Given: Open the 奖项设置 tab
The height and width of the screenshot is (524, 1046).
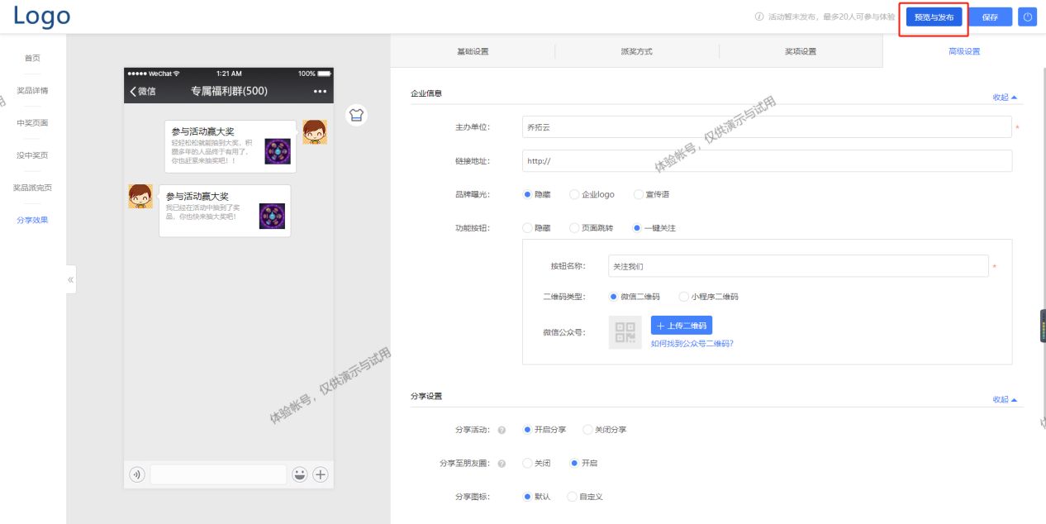Looking at the screenshot, I should pyautogui.click(x=800, y=50).
